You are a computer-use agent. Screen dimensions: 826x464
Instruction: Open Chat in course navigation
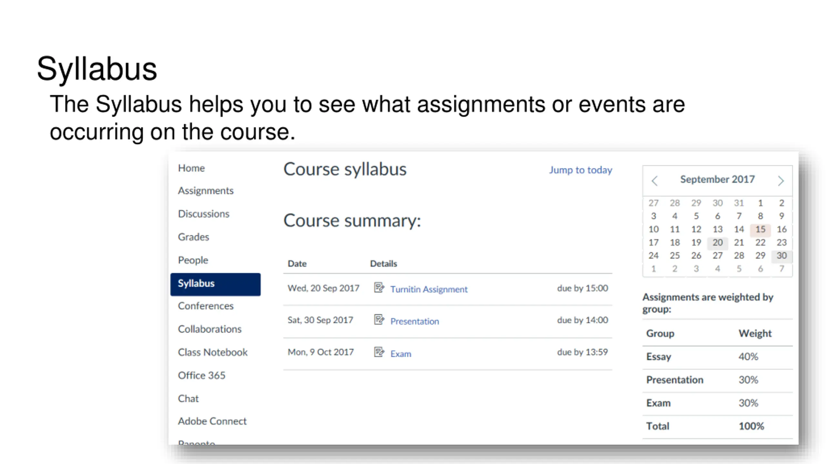coord(188,399)
